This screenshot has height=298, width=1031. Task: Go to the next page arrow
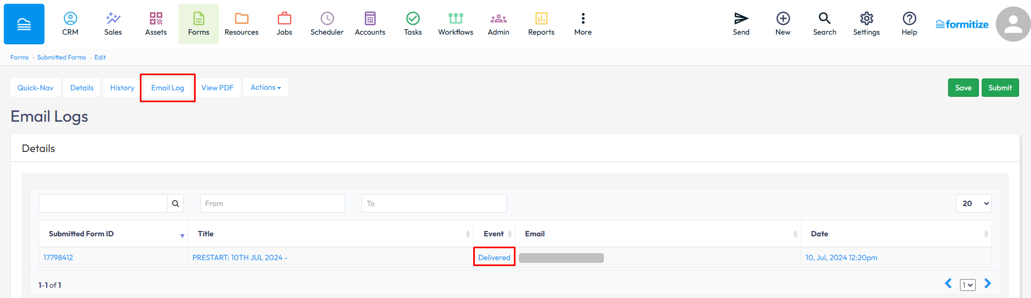pyautogui.click(x=988, y=283)
